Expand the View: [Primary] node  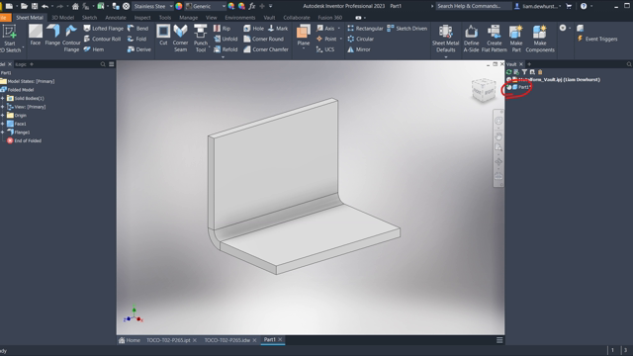(3, 107)
